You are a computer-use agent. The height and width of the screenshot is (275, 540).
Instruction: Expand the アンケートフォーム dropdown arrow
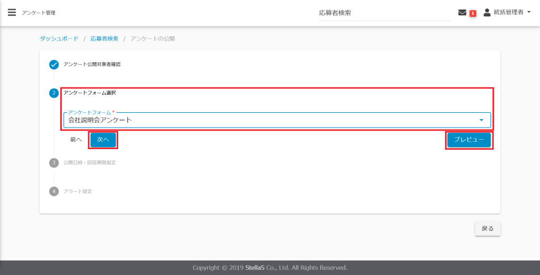[x=481, y=120]
